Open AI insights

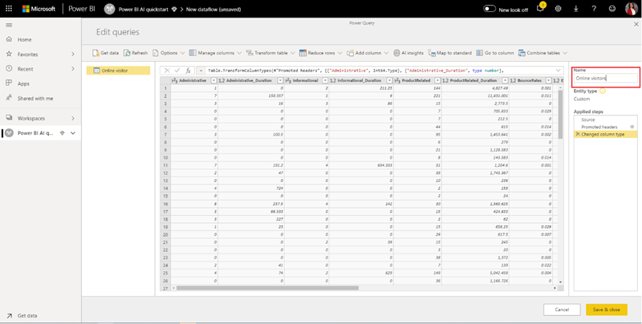point(396,53)
